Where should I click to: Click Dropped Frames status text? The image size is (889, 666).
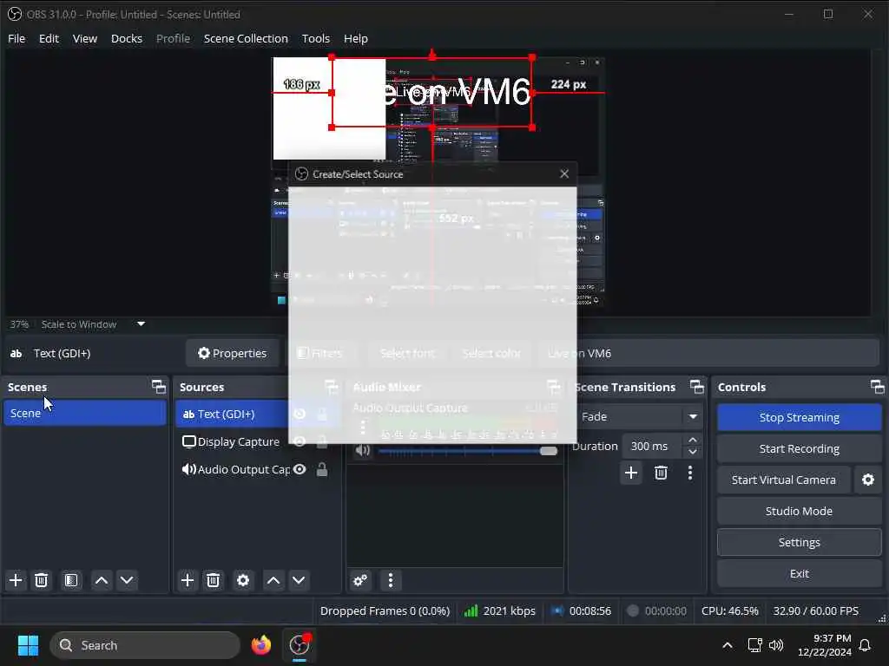(385, 611)
